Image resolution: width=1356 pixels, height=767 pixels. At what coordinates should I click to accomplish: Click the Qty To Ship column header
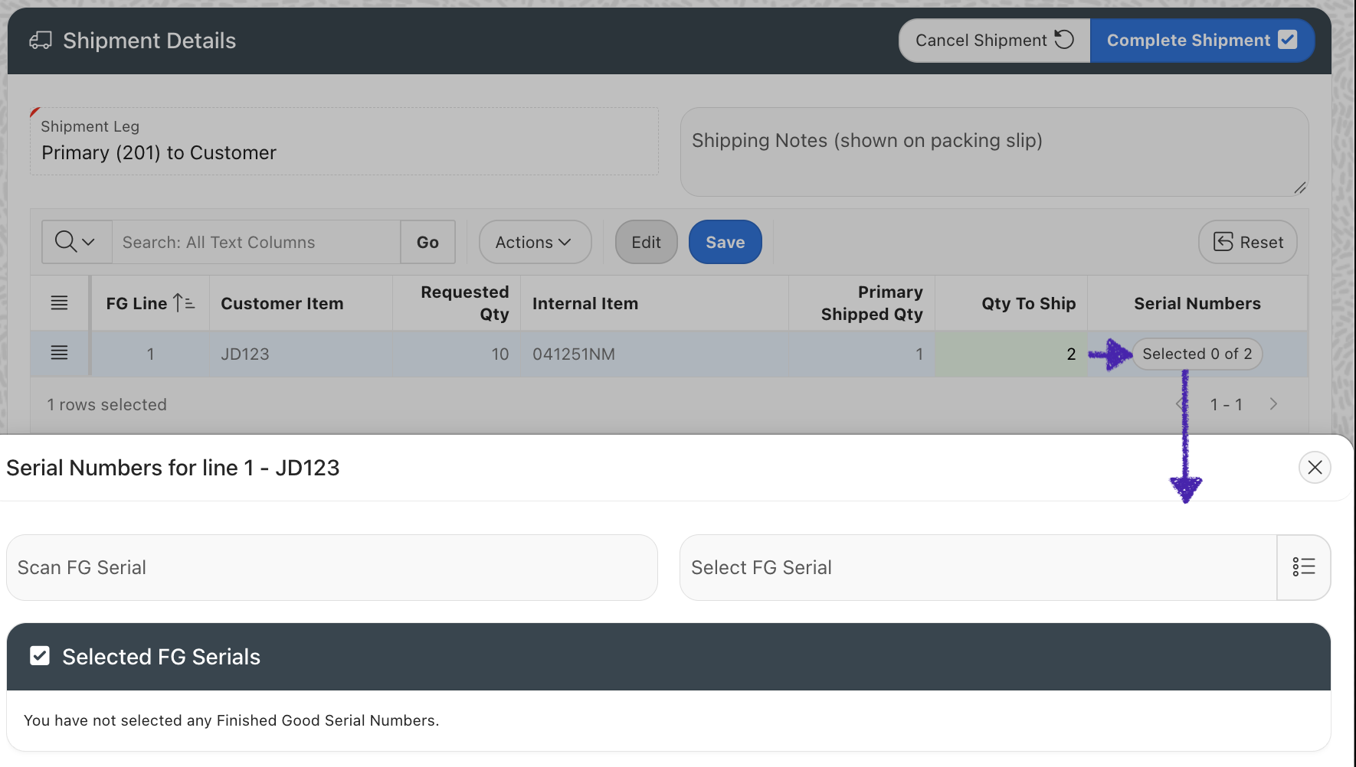[1011, 303]
